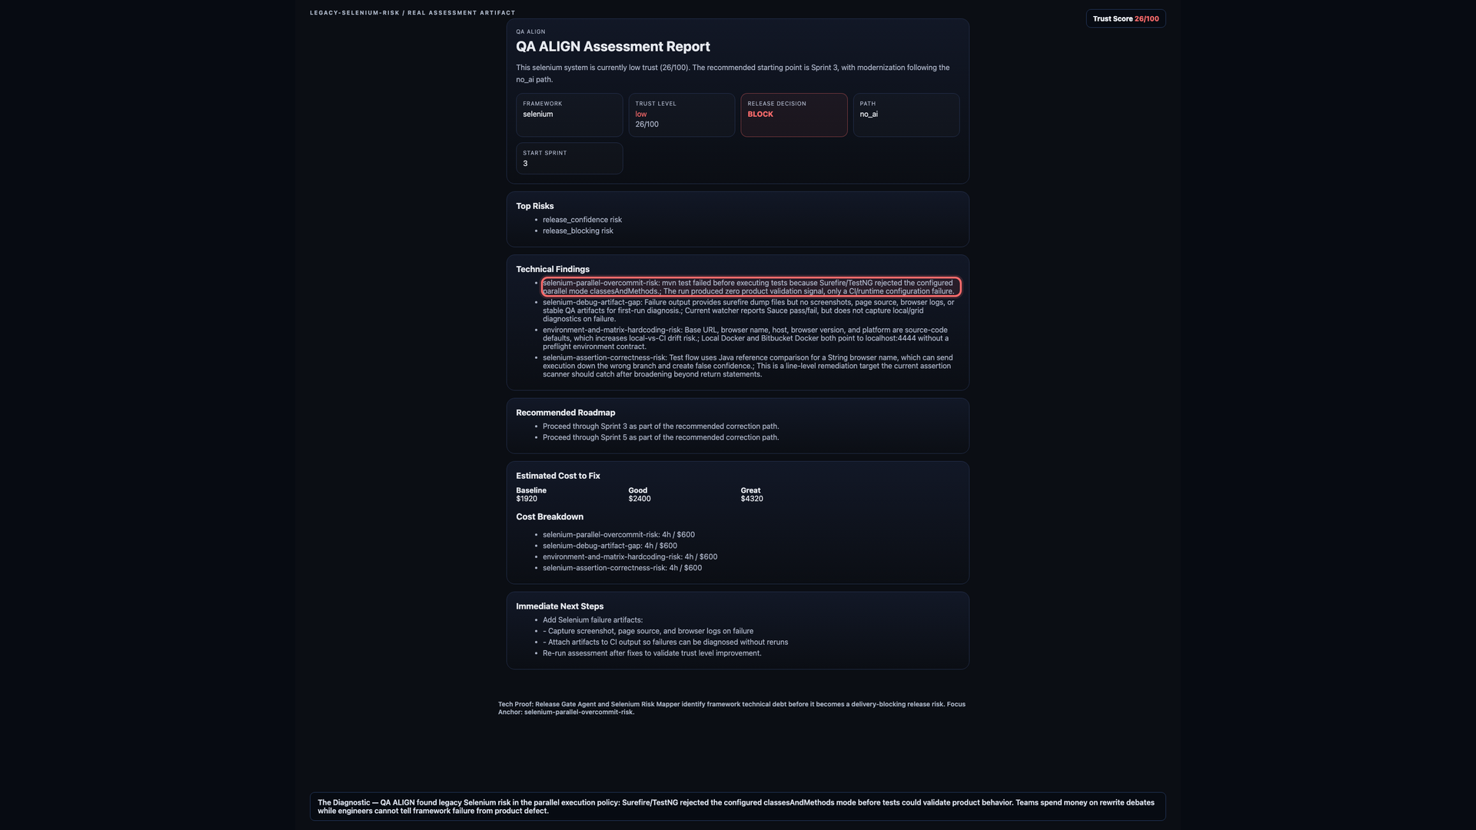Click the Baseline $1920 cost estimate
The width and height of the screenshot is (1476, 830).
tap(531, 494)
